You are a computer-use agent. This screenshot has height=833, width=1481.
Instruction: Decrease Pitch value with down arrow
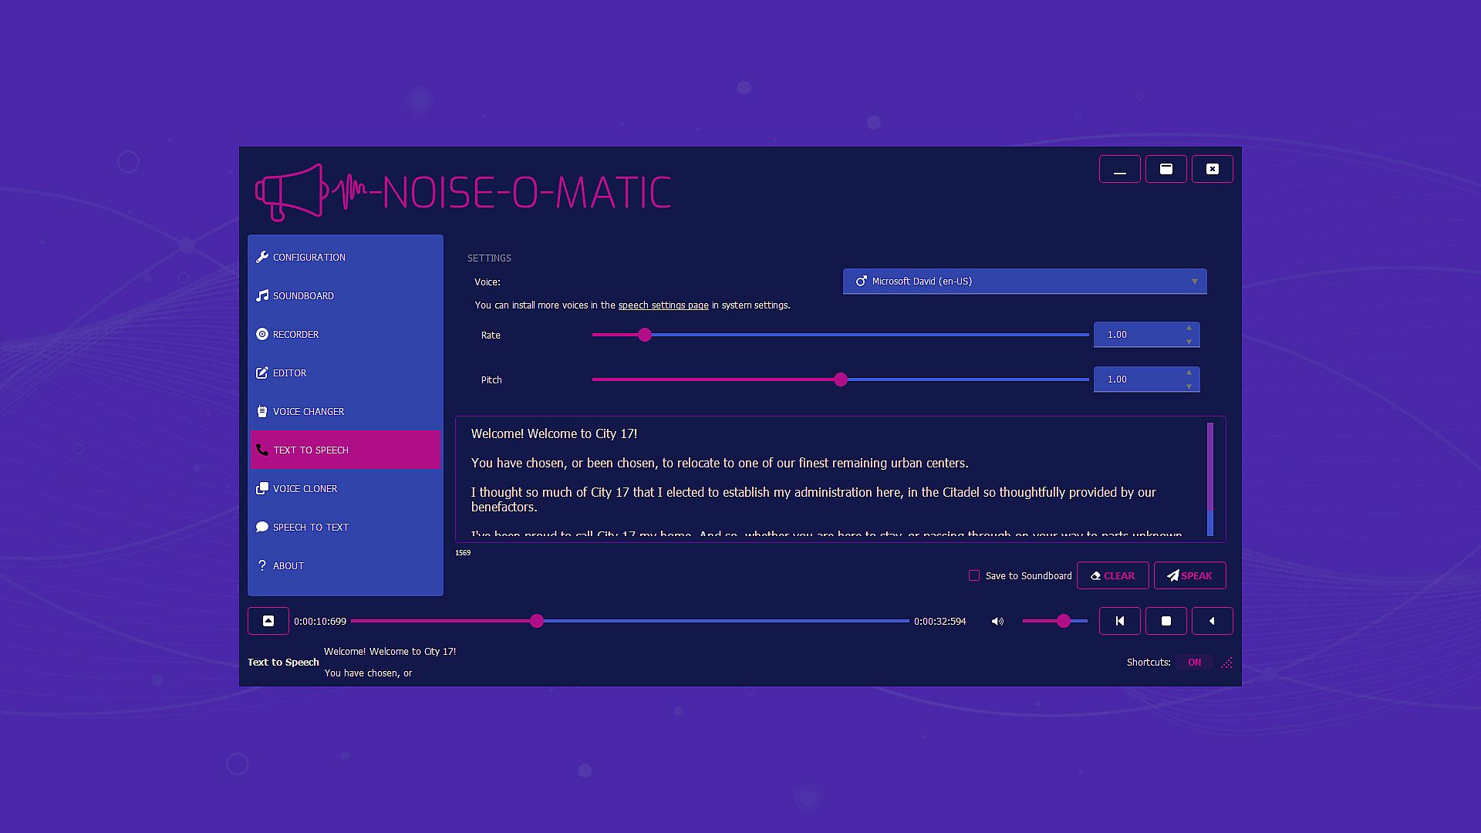tap(1189, 386)
